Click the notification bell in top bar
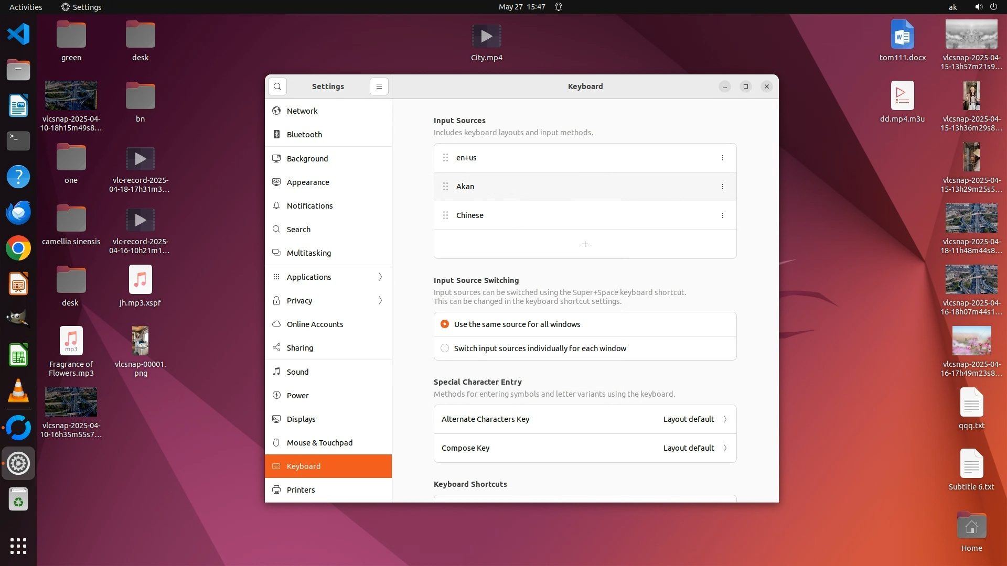The height and width of the screenshot is (566, 1007). [x=559, y=7]
